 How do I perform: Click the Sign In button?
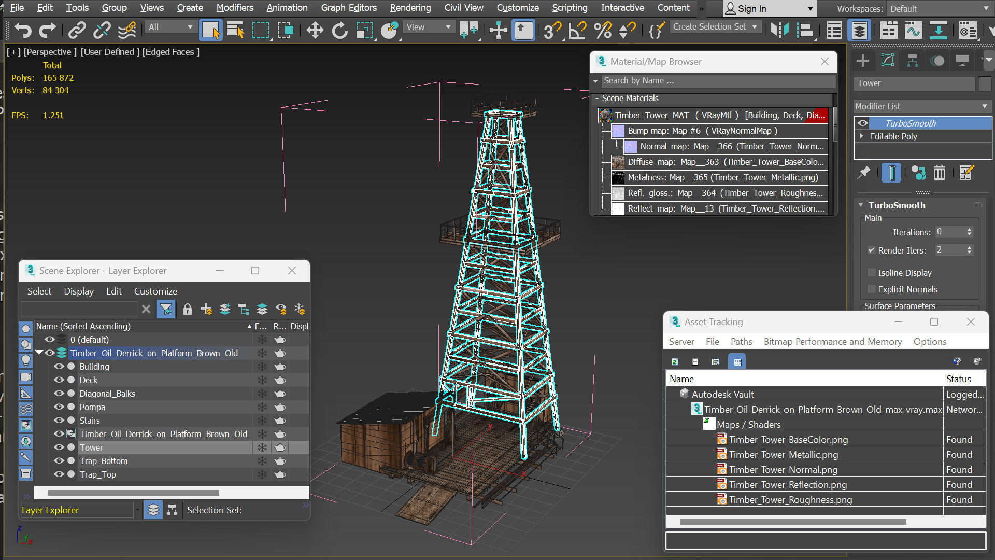770,9
